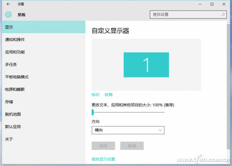Go to 默认应用 settings
The width and height of the screenshot is (232, 166).
44,127
